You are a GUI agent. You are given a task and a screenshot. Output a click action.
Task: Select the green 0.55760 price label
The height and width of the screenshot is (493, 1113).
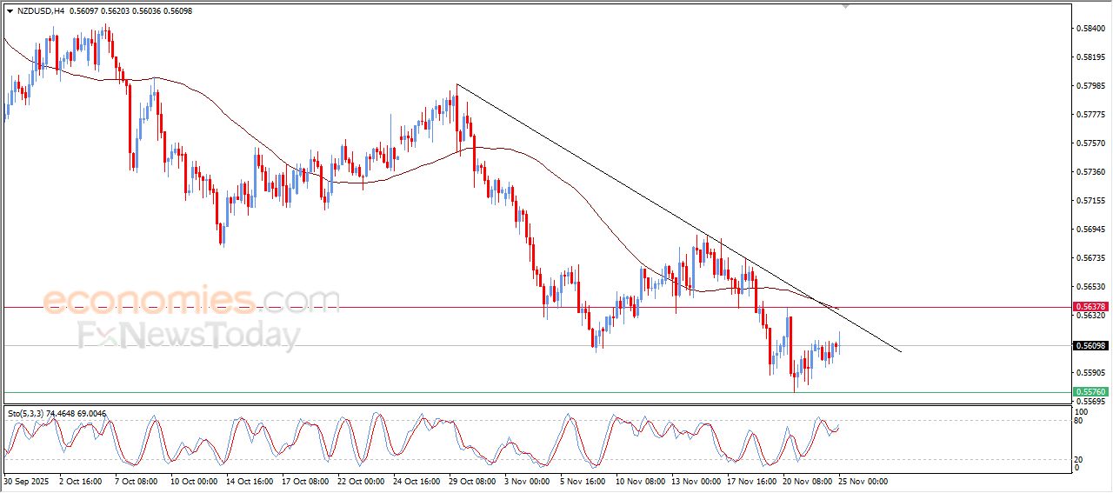point(1090,392)
